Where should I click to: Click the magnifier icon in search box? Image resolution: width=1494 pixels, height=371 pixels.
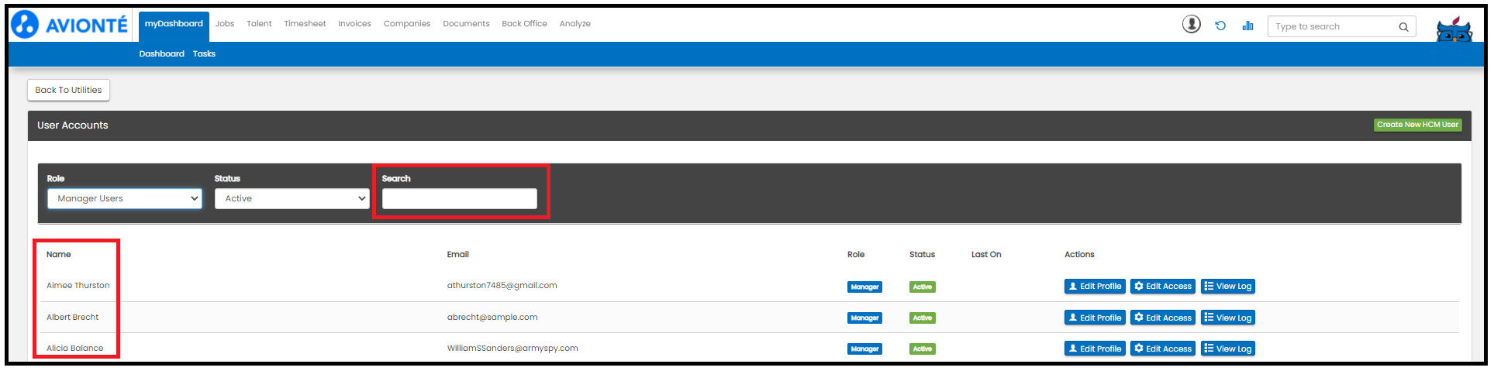coord(1403,27)
